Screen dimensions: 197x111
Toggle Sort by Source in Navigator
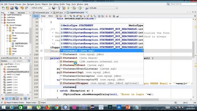(x=29, y=98)
